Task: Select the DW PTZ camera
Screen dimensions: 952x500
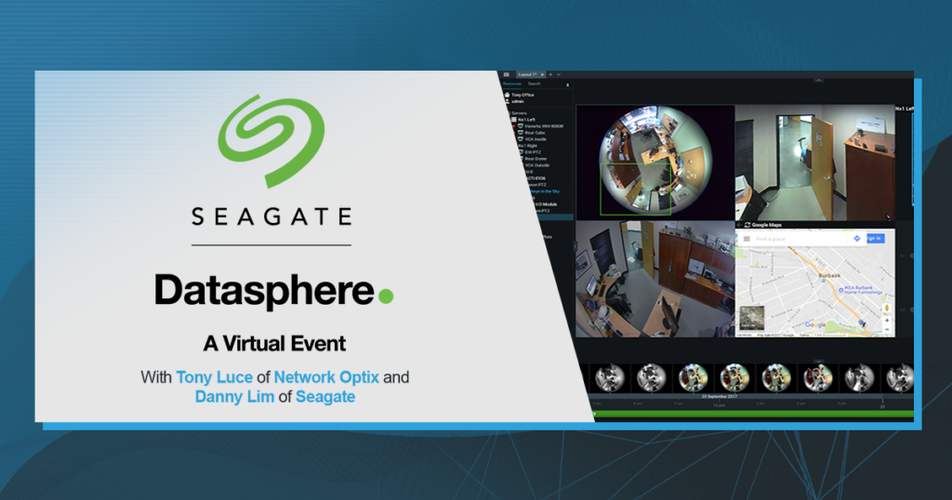Action: coord(533,152)
